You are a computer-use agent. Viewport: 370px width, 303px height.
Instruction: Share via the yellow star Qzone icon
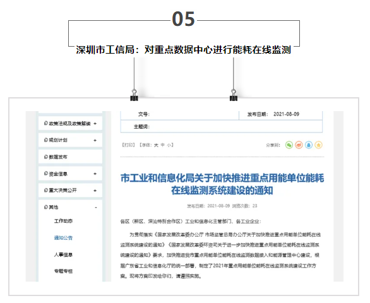(x=319, y=145)
